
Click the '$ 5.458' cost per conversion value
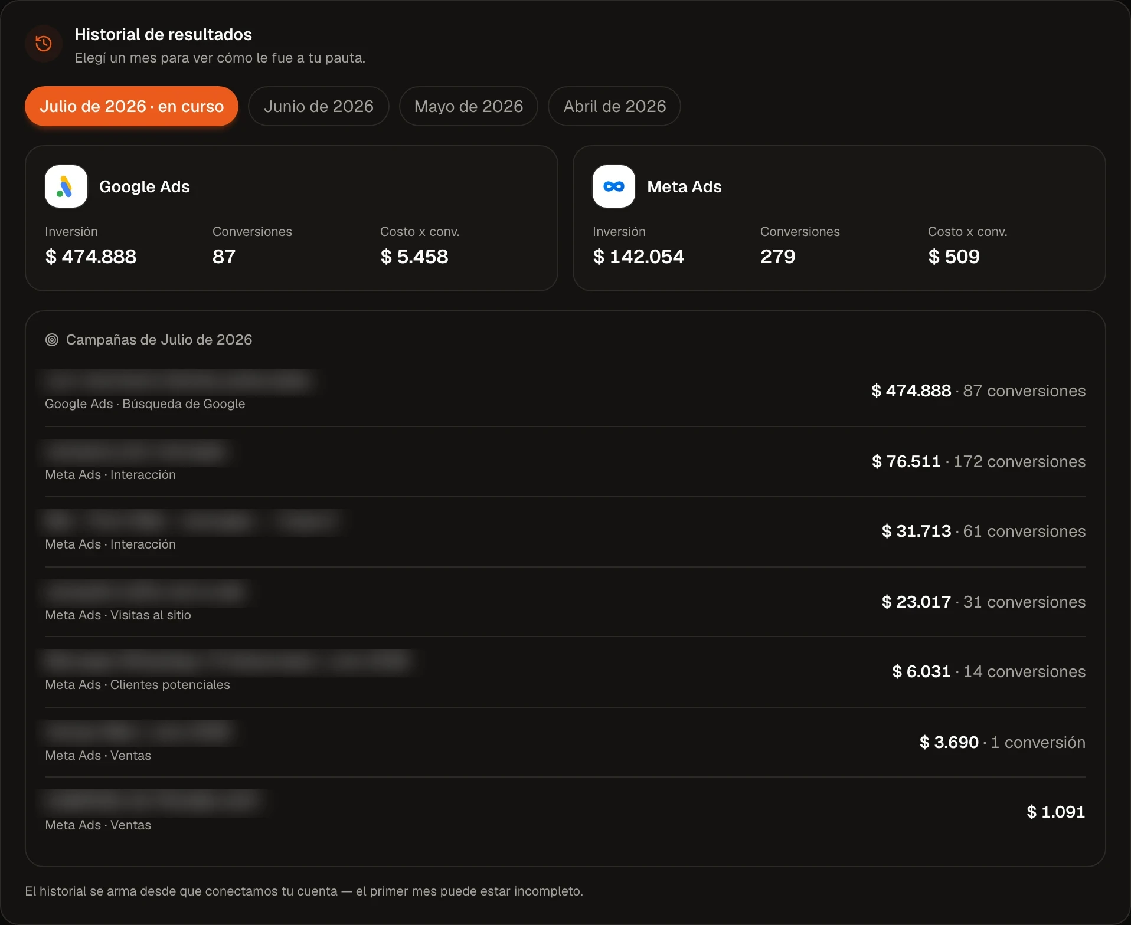point(414,257)
